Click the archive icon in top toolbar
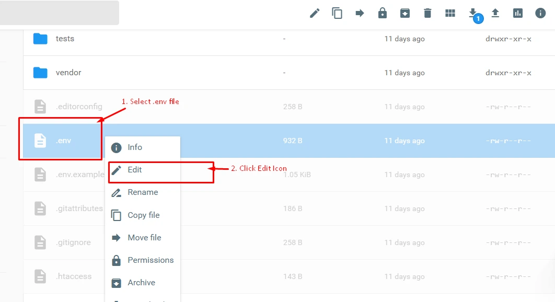 [405, 13]
